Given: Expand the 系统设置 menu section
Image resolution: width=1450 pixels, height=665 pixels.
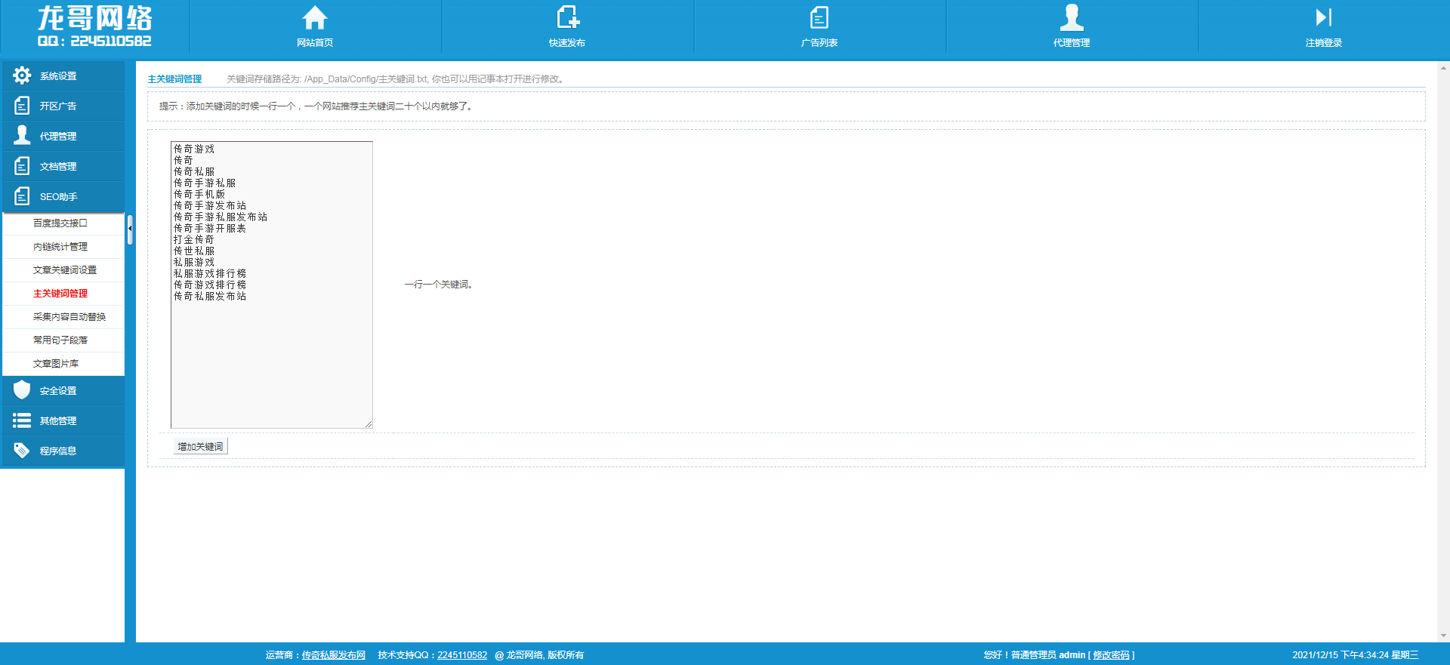Looking at the screenshot, I should pos(63,75).
